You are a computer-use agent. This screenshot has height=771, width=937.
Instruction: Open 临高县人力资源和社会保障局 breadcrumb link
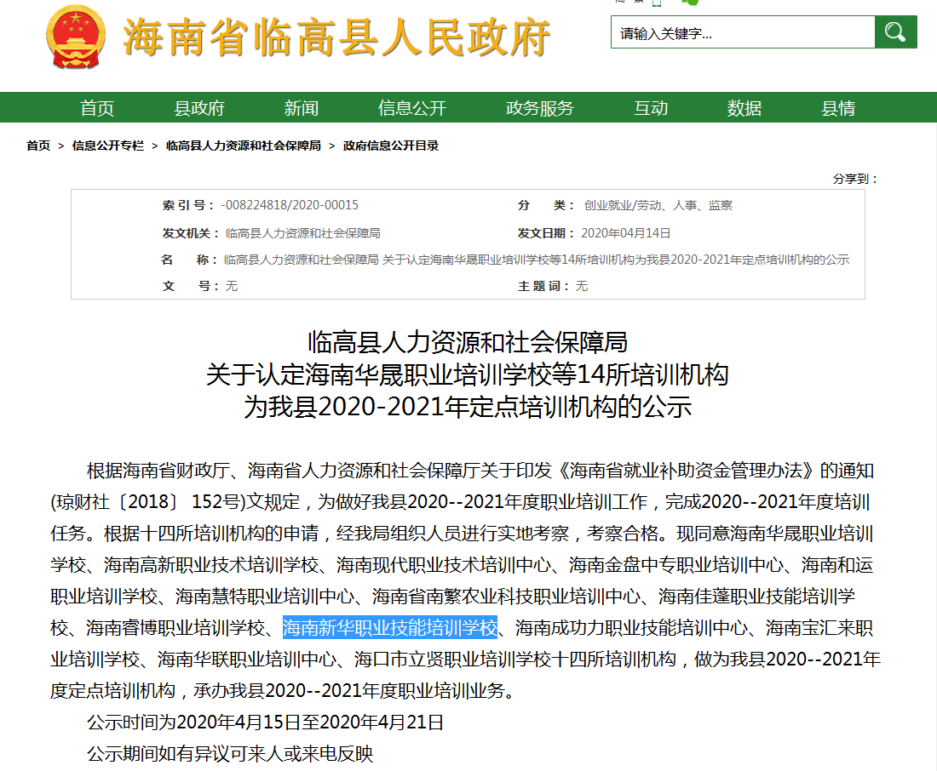tap(244, 146)
